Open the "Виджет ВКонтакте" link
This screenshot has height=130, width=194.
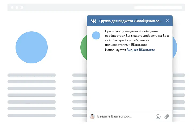pyautogui.click(x=141, y=50)
